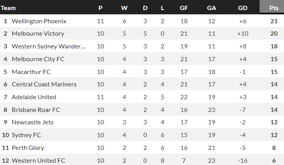Select Sydney FC in the standings
This screenshot has height=165, width=284.
26,135
